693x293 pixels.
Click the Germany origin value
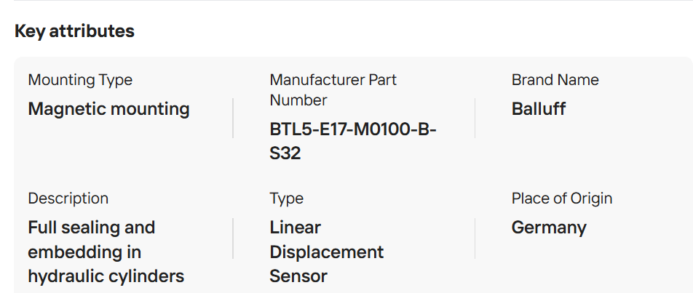(549, 228)
